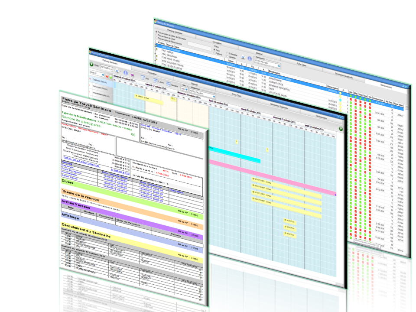416x312 pixels.
Task: Choose the Options filter radio button
Action: [x=214, y=53]
